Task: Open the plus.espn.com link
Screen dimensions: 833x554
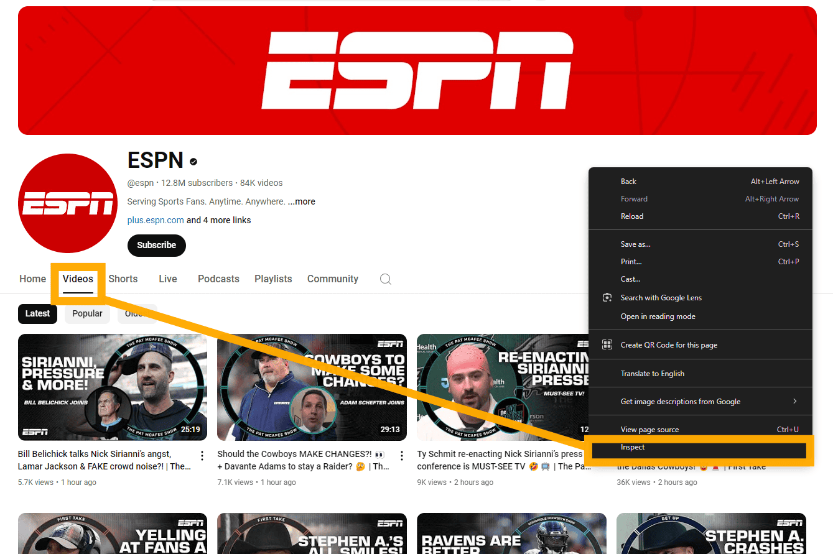Action: pos(156,220)
